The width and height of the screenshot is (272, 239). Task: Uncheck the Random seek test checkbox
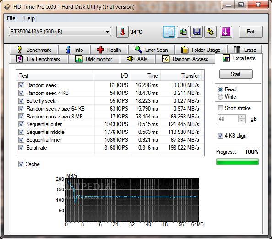(21, 85)
